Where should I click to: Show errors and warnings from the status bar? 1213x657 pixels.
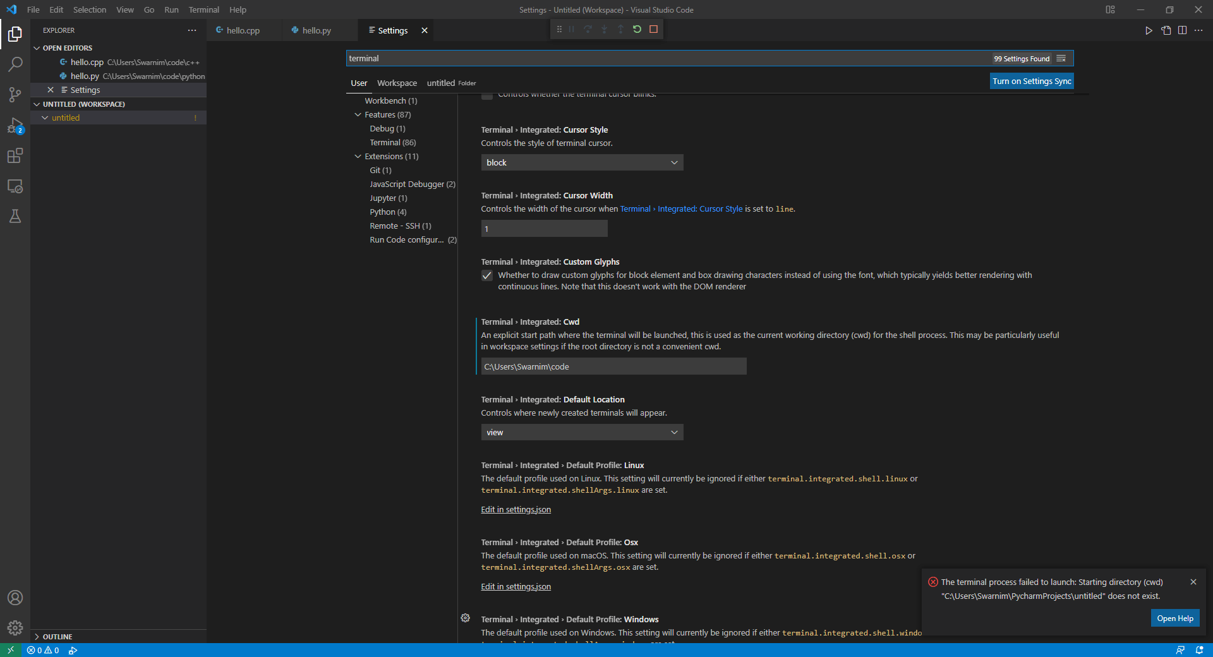click(x=43, y=650)
